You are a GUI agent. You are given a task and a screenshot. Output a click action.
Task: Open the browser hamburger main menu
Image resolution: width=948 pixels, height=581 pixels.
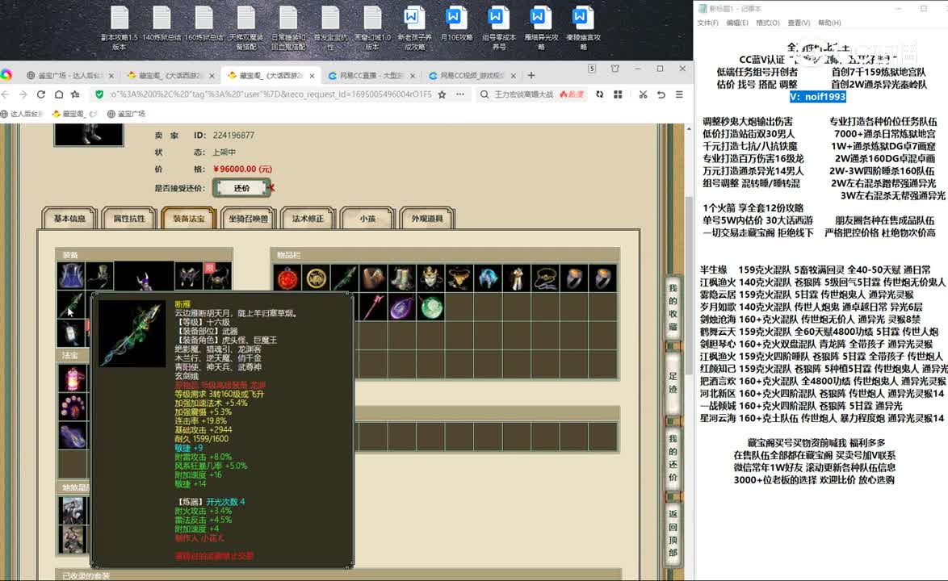(680, 94)
